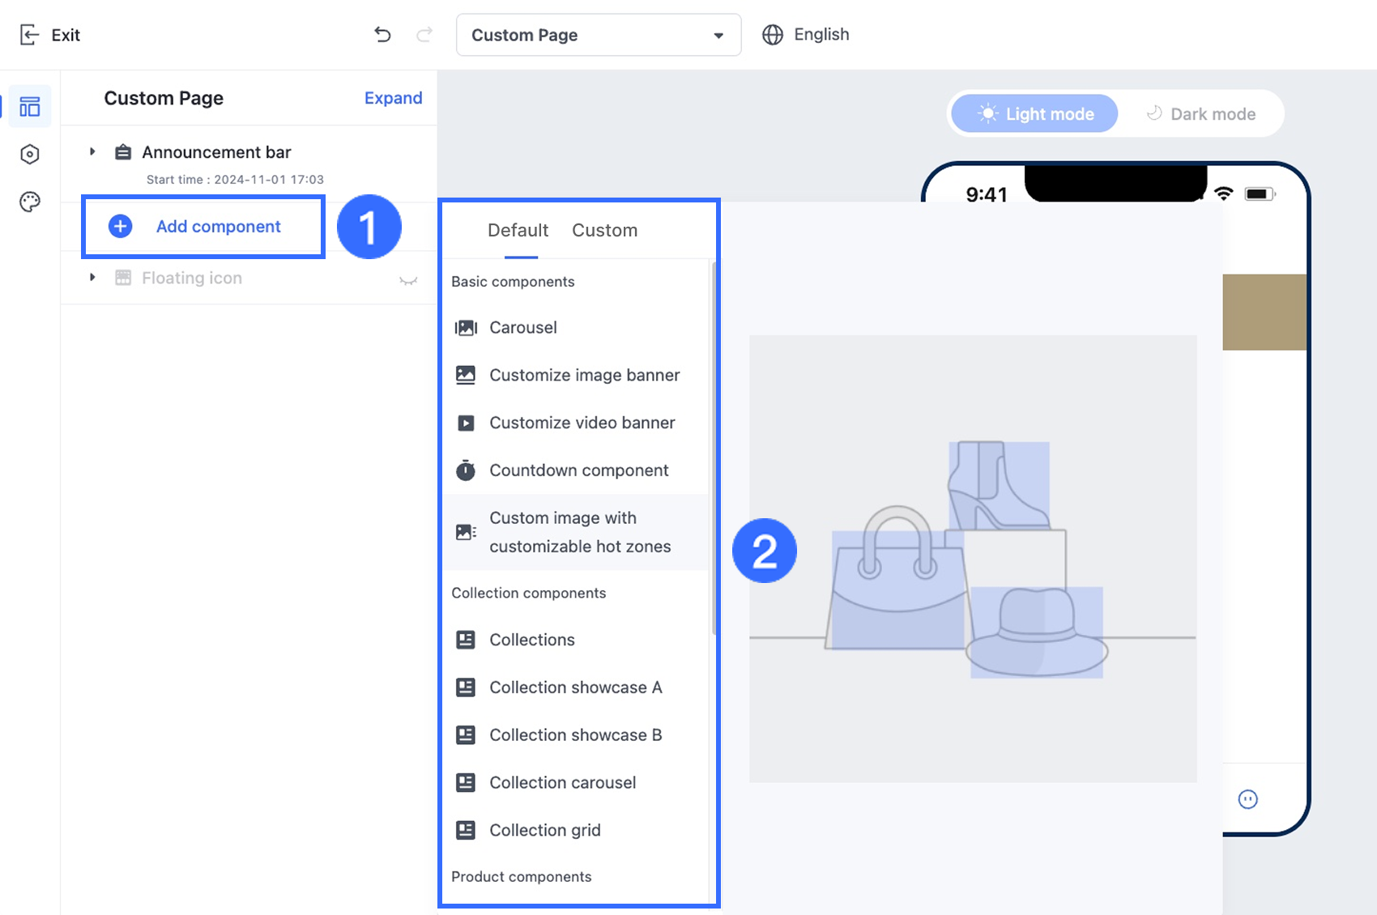Image resolution: width=1377 pixels, height=915 pixels.
Task: Click the undo arrow icon
Action: click(x=382, y=34)
